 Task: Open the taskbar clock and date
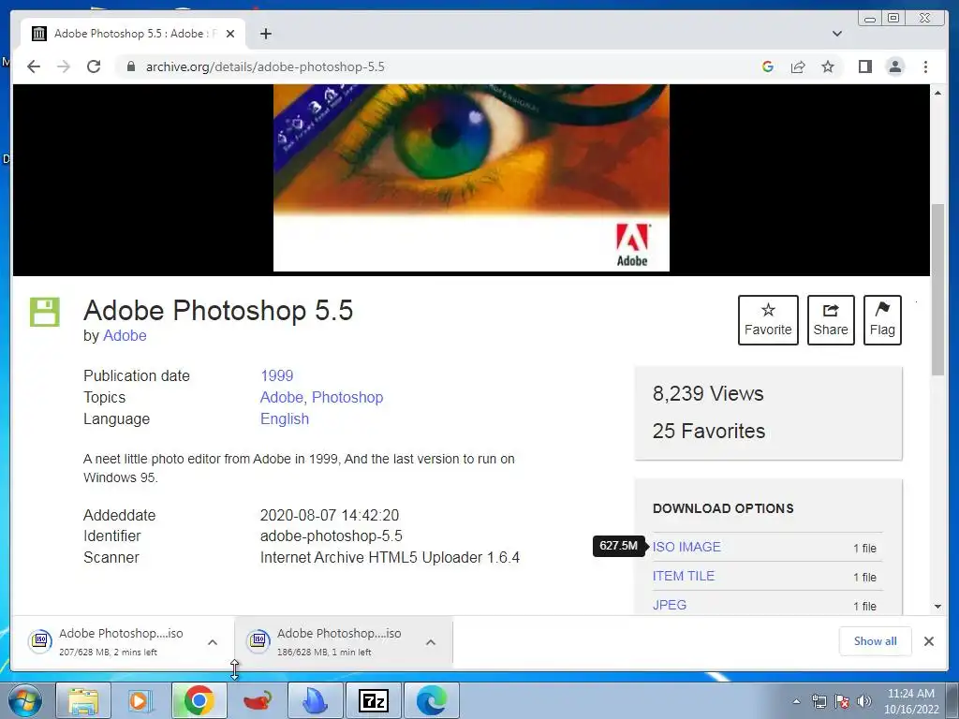point(910,701)
